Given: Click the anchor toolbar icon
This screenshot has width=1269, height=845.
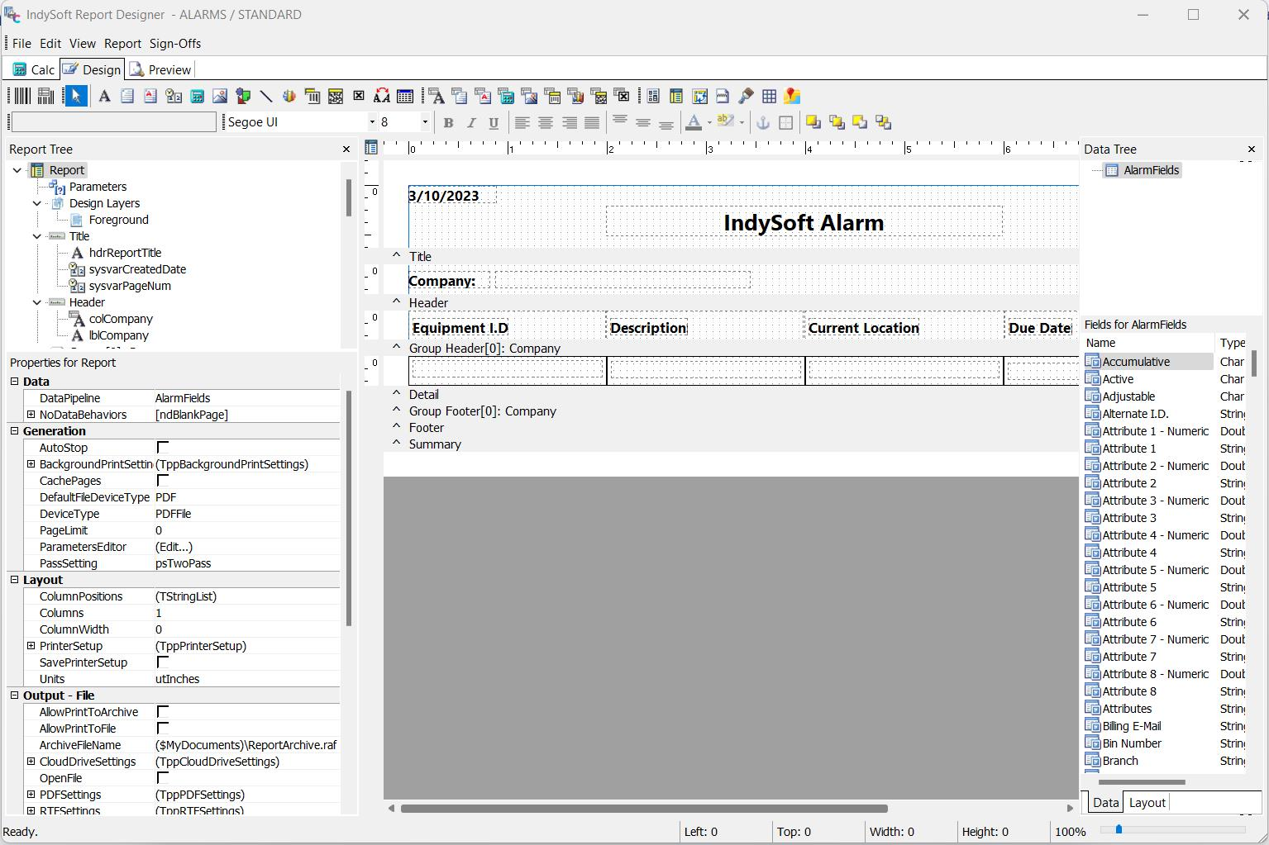Looking at the screenshot, I should (x=763, y=123).
